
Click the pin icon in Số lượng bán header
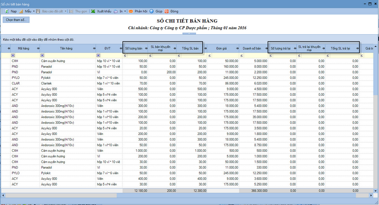point(146,49)
